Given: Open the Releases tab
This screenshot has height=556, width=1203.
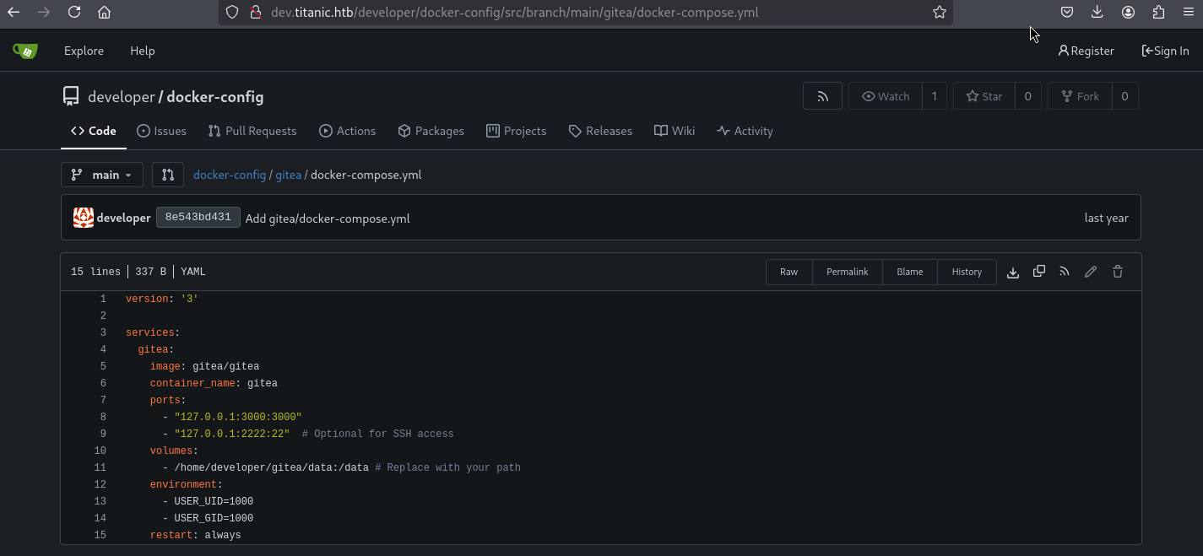Looking at the screenshot, I should (600, 131).
